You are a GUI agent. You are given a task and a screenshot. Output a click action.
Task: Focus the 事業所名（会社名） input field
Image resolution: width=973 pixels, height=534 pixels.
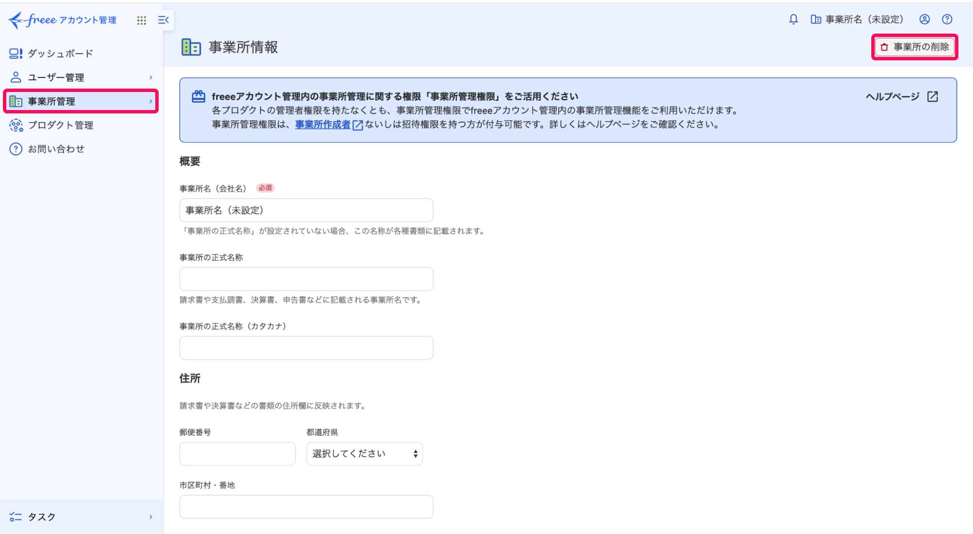(306, 210)
